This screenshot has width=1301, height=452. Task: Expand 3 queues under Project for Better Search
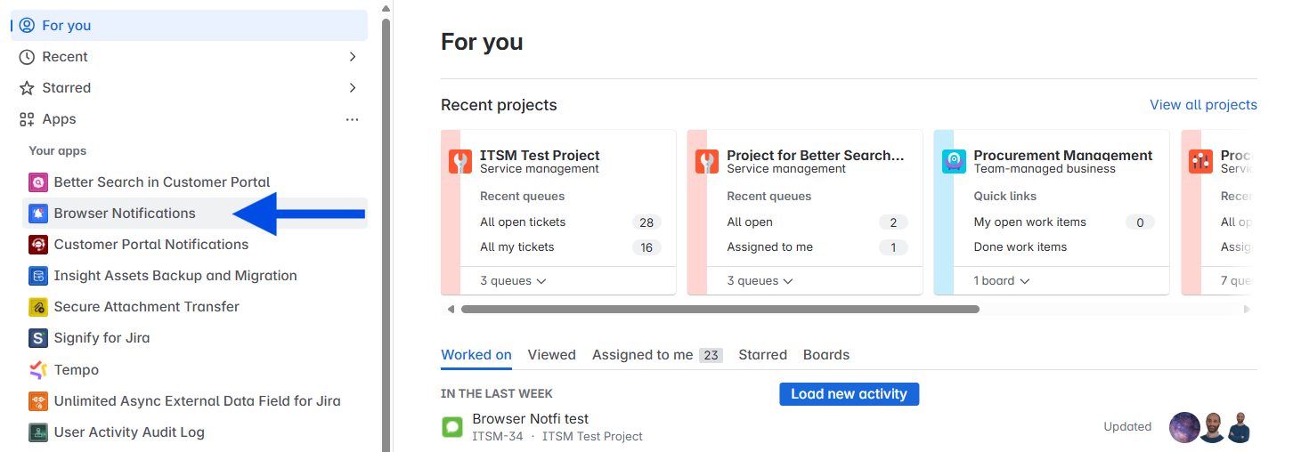tap(760, 281)
